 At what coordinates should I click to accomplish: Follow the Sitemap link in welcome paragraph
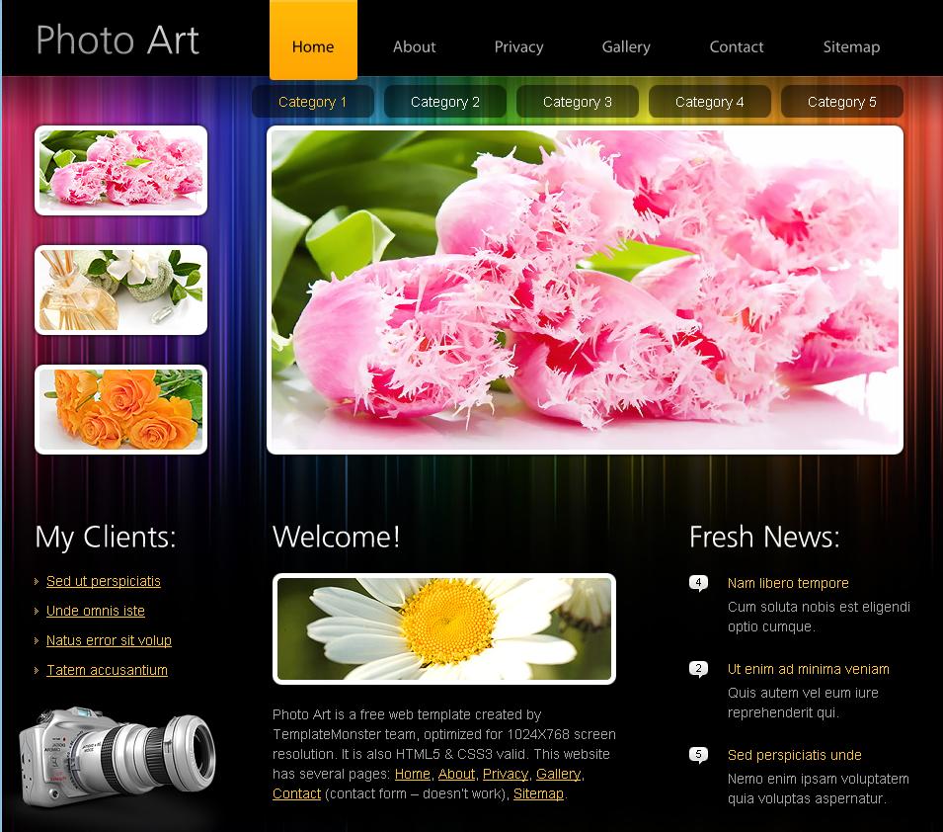[x=538, y=793]
